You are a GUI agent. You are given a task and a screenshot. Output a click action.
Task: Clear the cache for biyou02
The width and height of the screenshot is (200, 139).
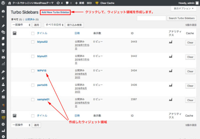point(190,42)
